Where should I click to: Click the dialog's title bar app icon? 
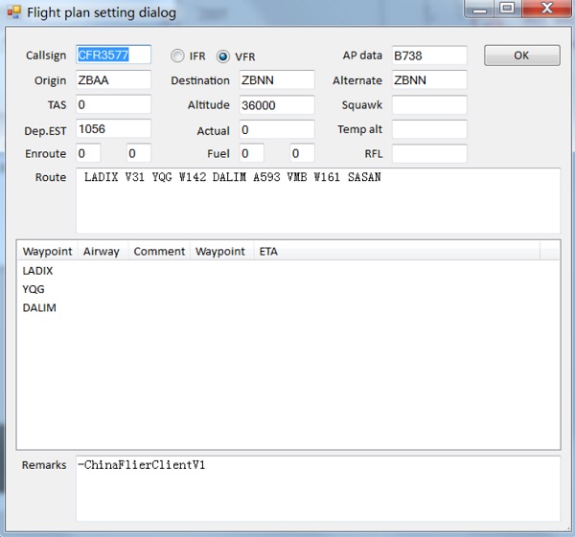(x=14, y=12)
